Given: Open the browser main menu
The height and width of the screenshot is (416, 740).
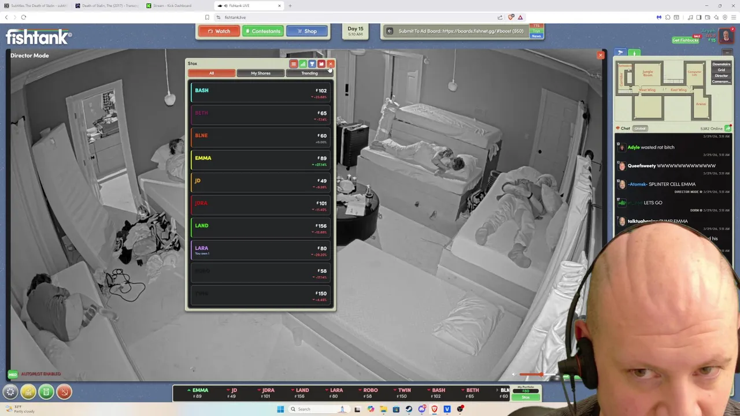Looking at the screenshot, I should click(732, 17).
